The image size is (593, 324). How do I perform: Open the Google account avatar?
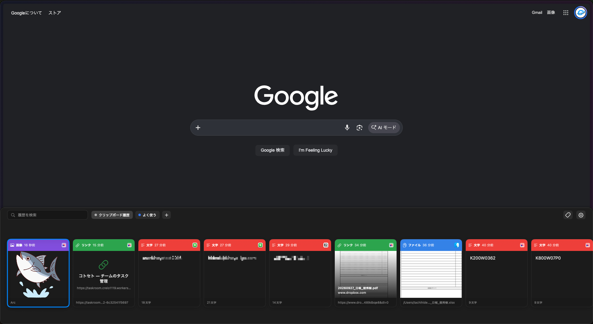[x=580, y=13]
